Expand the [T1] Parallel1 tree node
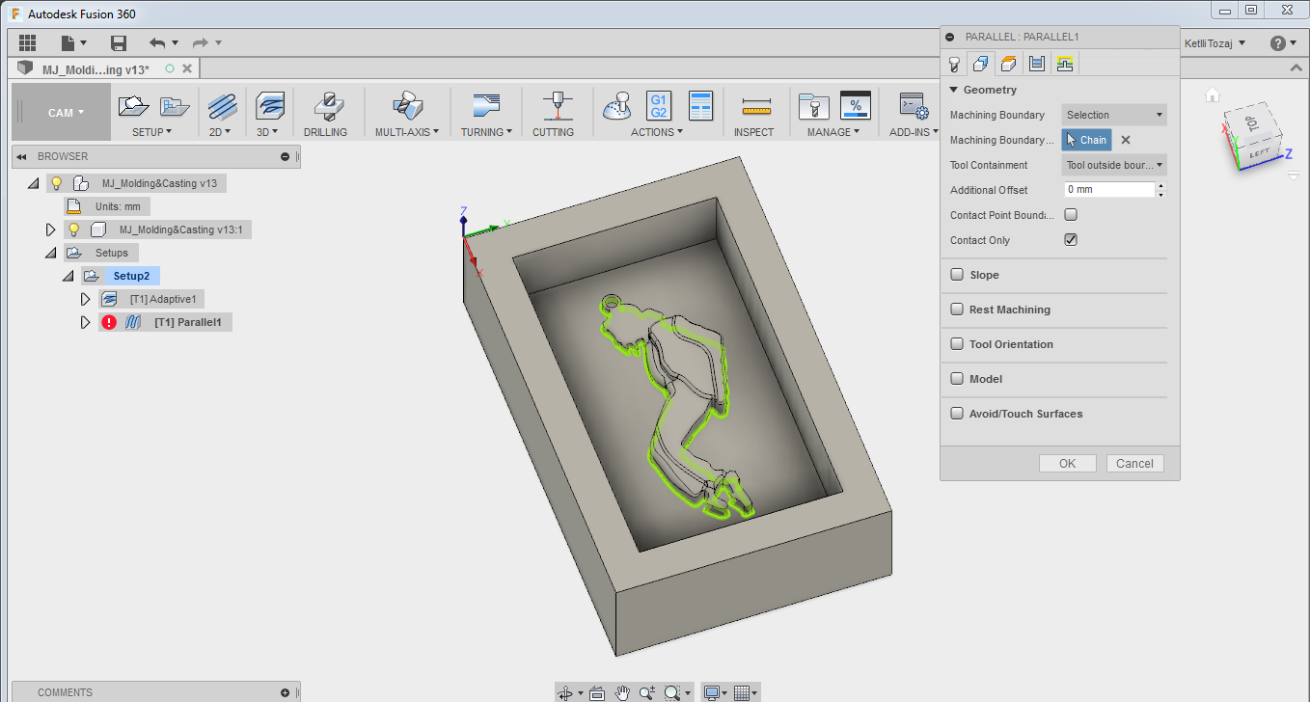Image resolution: width=1310 pixels, height=702 pixels. pos(86,322)
